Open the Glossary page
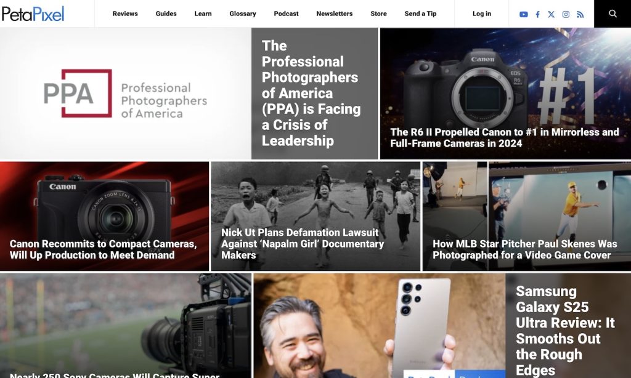 click(243, 14)
